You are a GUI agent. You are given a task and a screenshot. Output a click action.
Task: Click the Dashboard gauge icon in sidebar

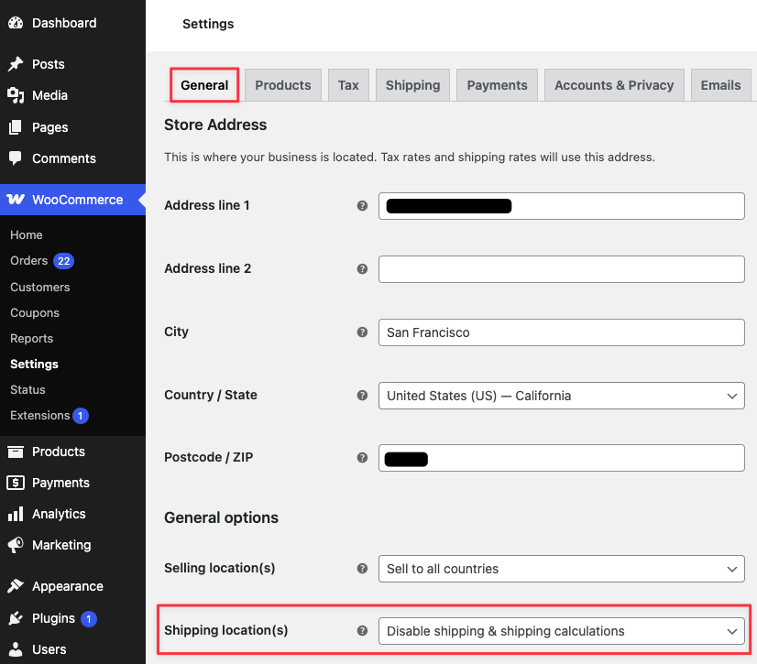(16, 23)
